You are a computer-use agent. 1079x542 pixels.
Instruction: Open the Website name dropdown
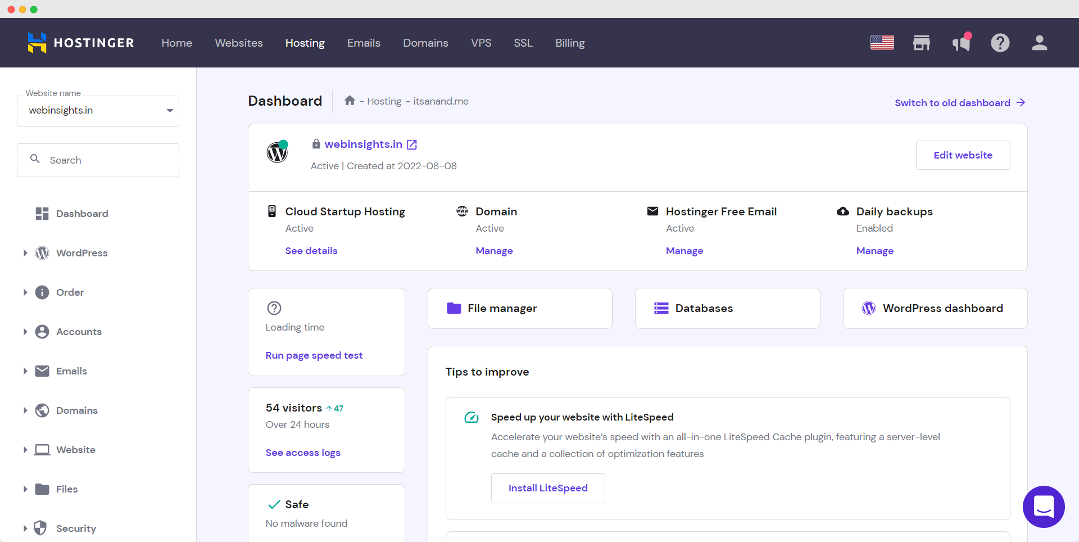point(98,111)
